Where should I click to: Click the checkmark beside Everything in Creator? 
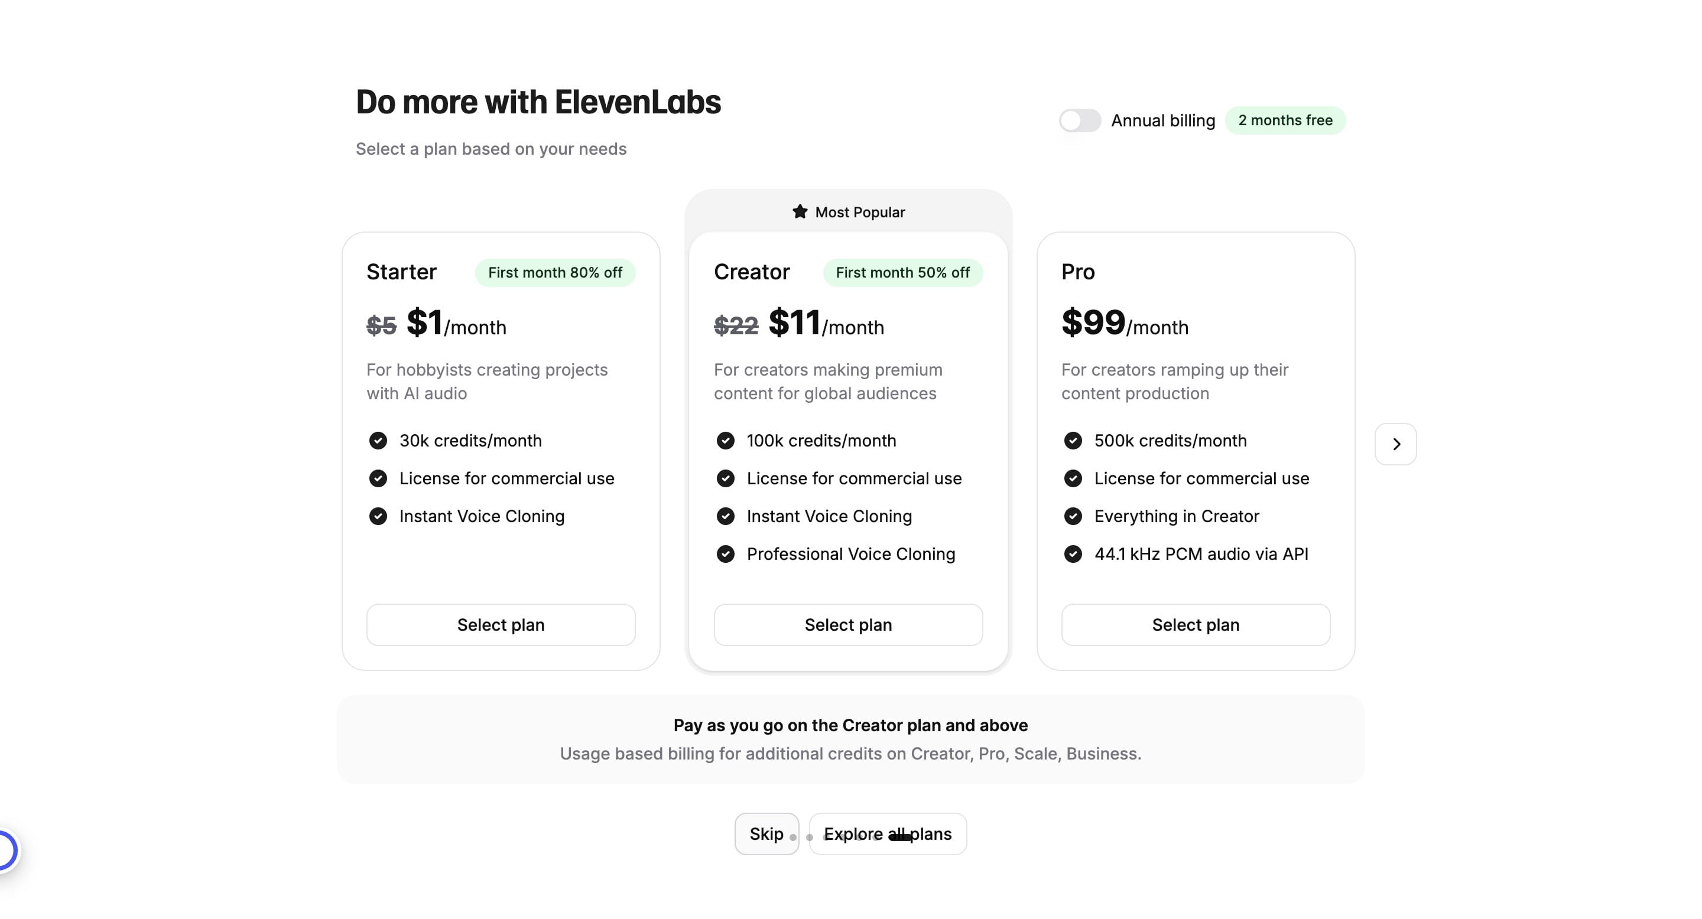[x=1073, y=516]
